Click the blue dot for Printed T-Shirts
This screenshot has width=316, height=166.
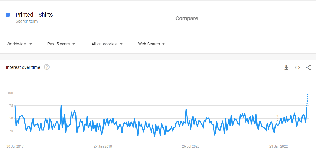8,15
